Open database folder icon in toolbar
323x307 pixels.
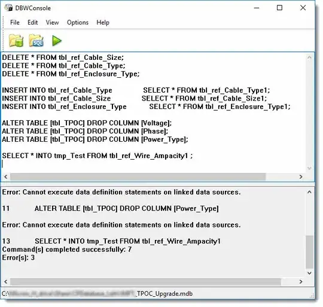pyautogui.click(x=16, y=41)
